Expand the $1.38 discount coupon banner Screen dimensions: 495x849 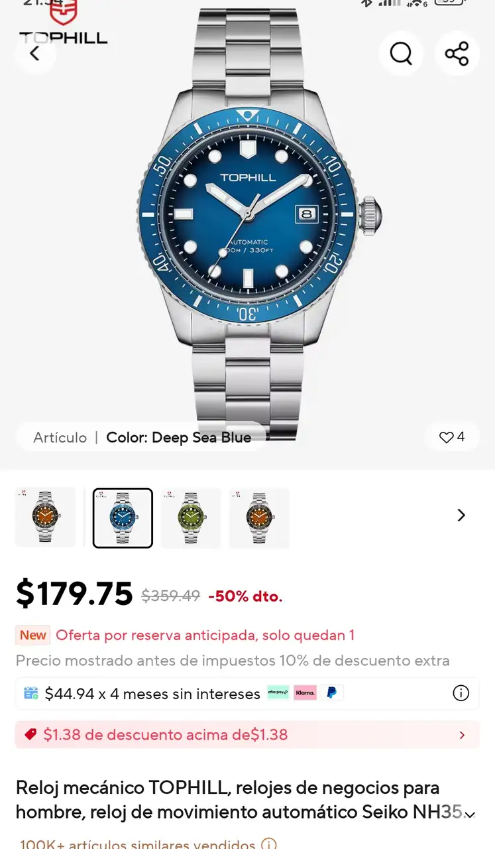click(x=247, y=734)
